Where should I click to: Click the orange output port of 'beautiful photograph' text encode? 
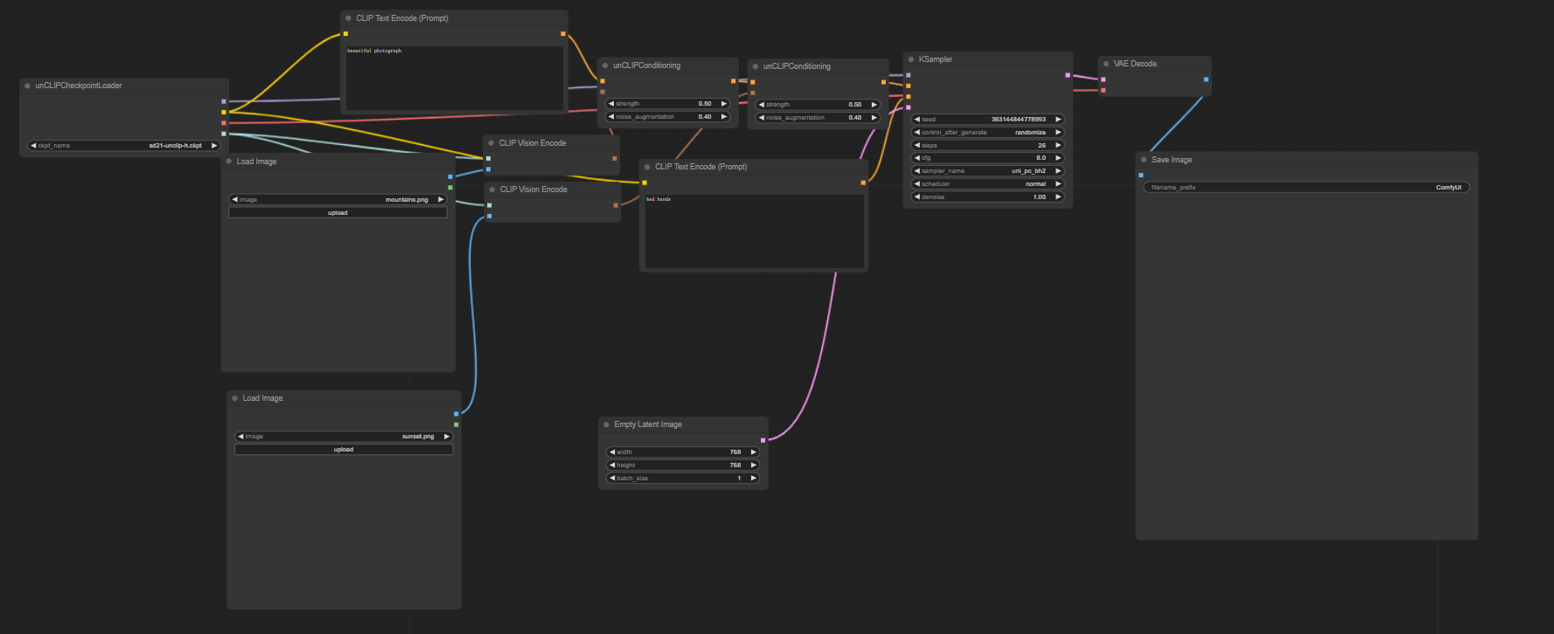pyautogui.click(x=563, y=34)
